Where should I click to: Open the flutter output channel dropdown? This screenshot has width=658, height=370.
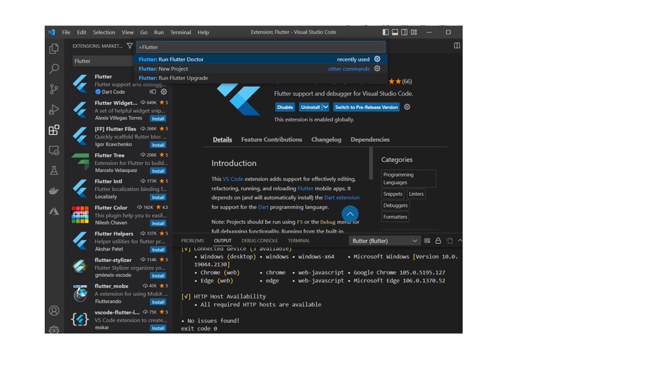point(385,240)
